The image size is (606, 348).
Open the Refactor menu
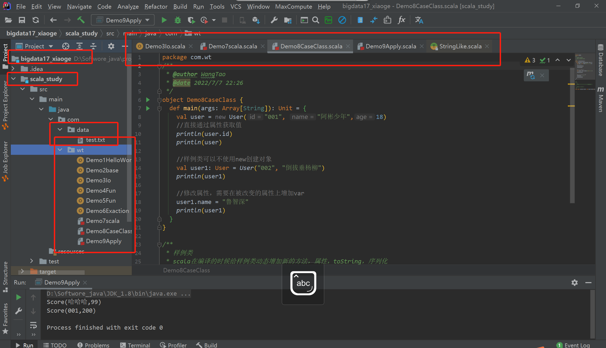[156, 6]
